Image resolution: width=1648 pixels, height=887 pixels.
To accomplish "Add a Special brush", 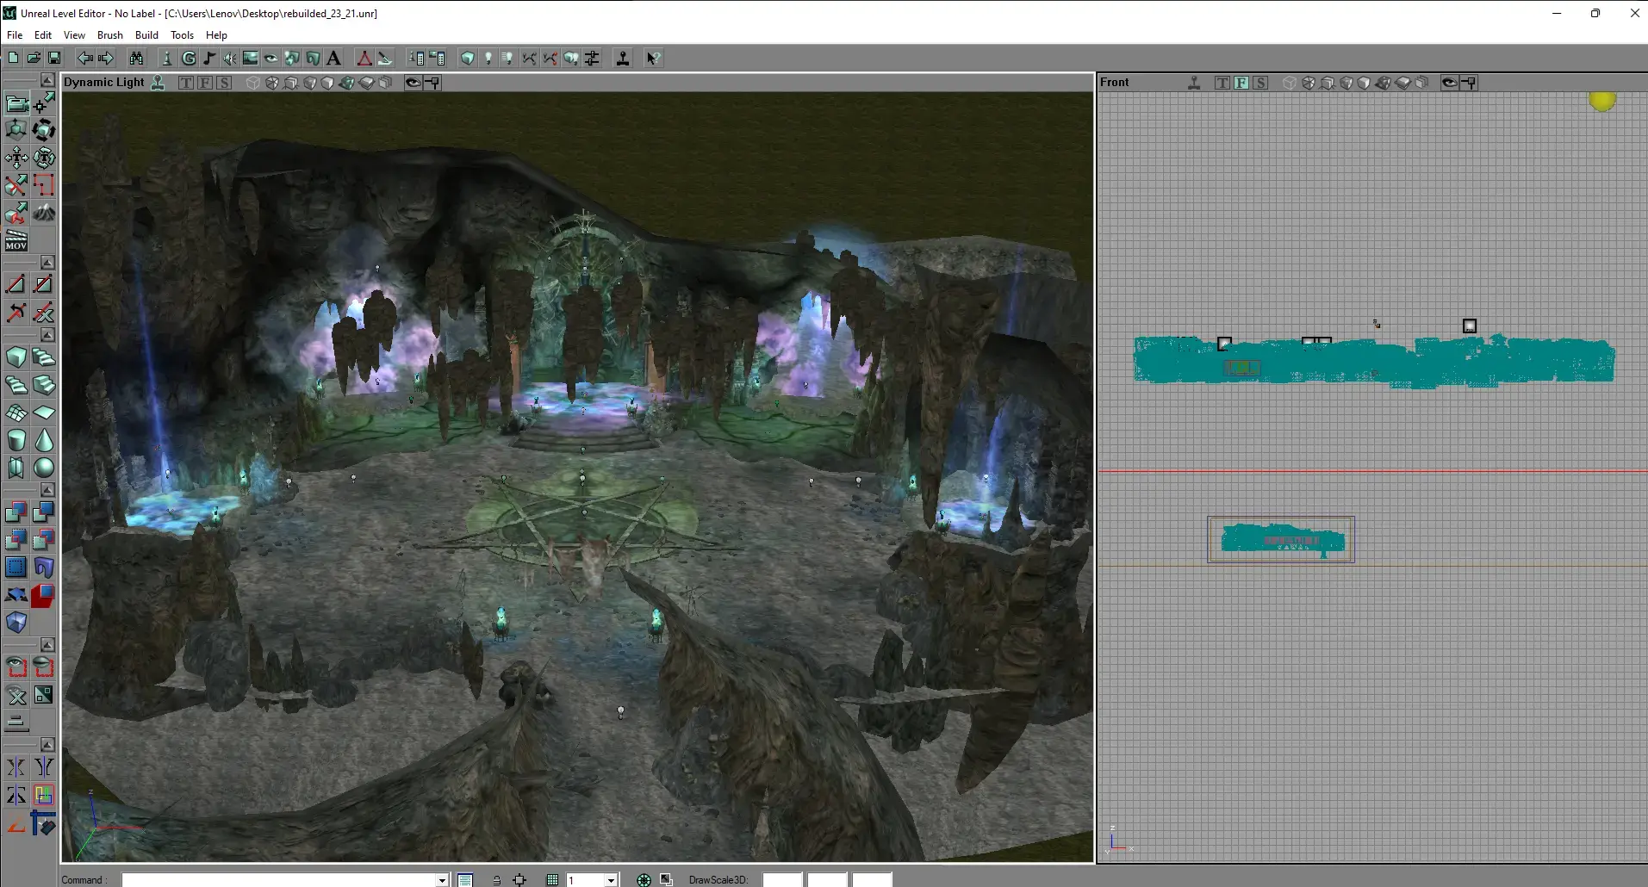I will coord(16,568).
